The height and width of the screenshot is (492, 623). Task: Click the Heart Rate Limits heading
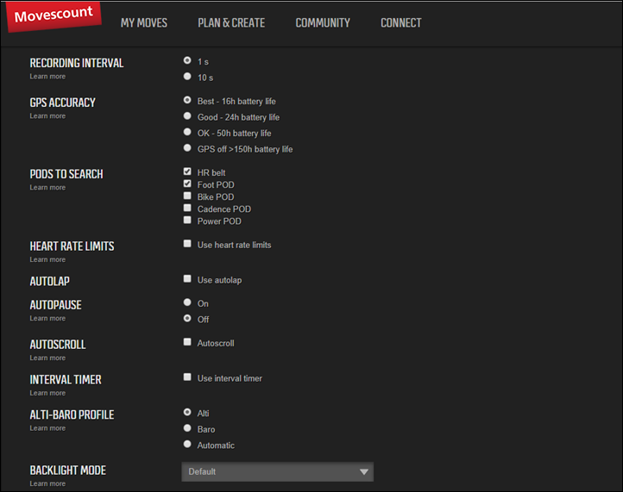click(72, 246)
